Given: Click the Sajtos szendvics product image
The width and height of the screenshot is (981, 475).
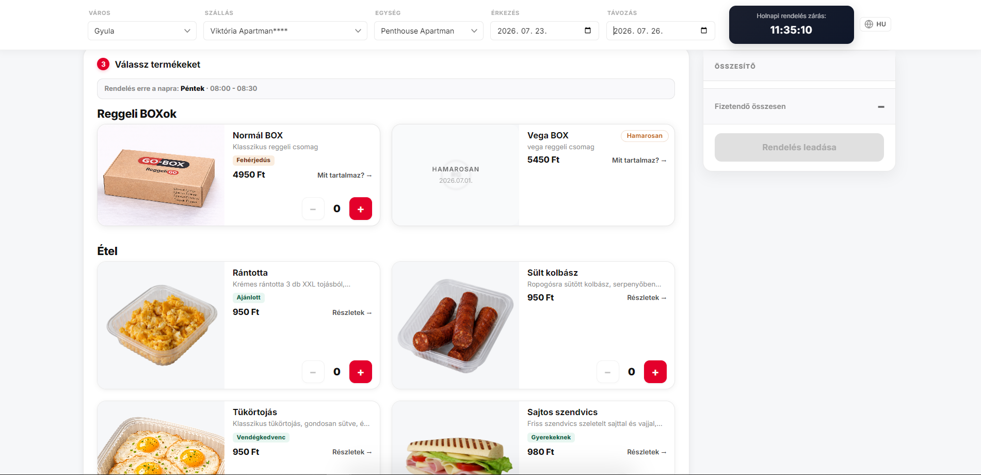Looking at the screenshot, I should [x=456, y=438].
